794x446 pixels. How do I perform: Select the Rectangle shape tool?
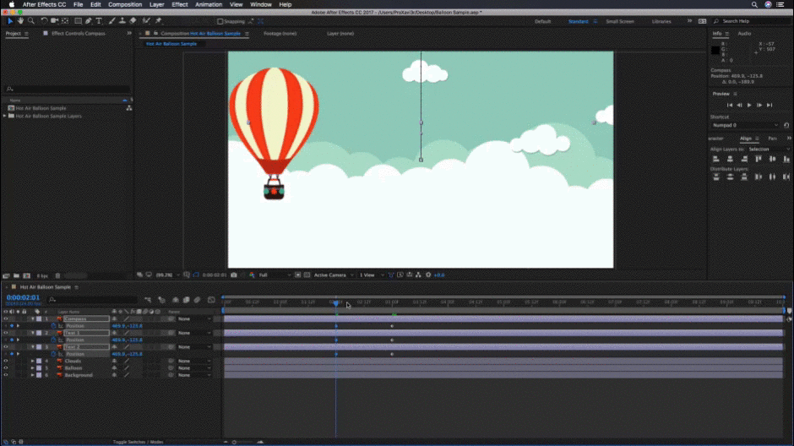78,21
